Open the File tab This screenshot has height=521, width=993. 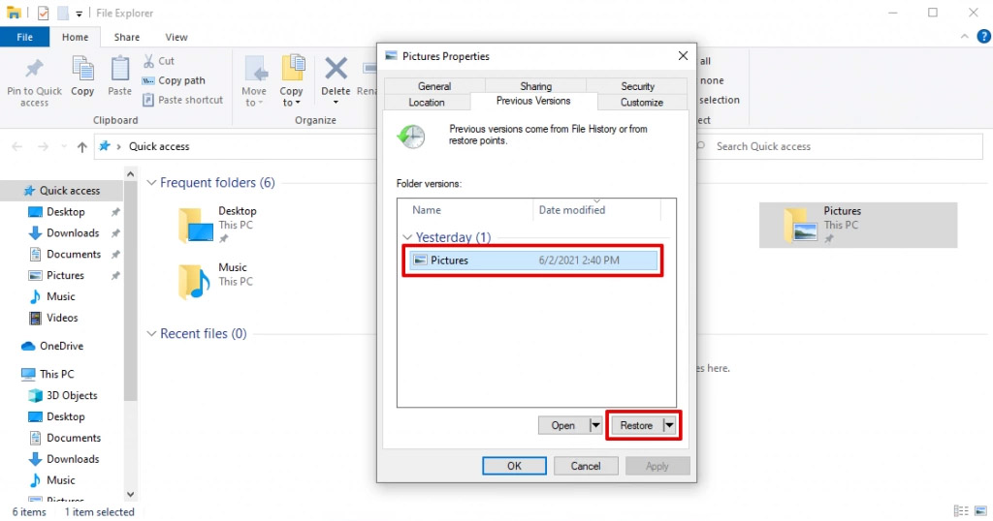click(24, 37)
